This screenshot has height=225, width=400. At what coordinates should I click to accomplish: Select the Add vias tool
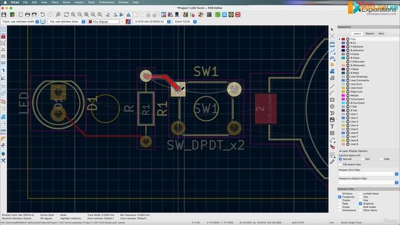coord(332,64)
